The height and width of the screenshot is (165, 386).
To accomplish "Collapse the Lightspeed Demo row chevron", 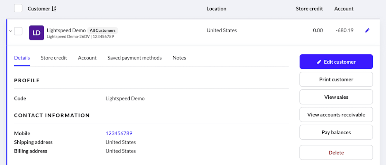I will [x=11, y=31].
